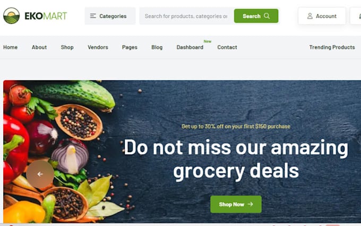Click the user profile icon beside Account
The image size is (361, 226).
pyautogui.click(x=310, y=16)
